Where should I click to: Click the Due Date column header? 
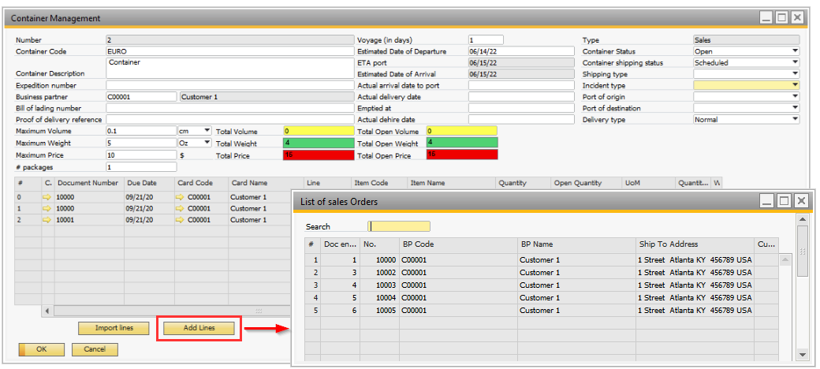coord(149,183)
